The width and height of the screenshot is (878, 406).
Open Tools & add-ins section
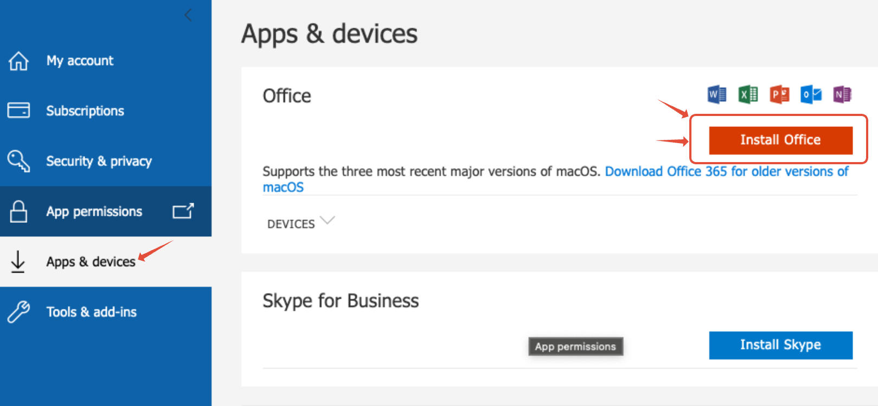[106, 312]
